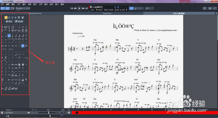The image size is (218, 118).
Task: Choose the sixteenth note duration
Action: click(x=16, y=36)
